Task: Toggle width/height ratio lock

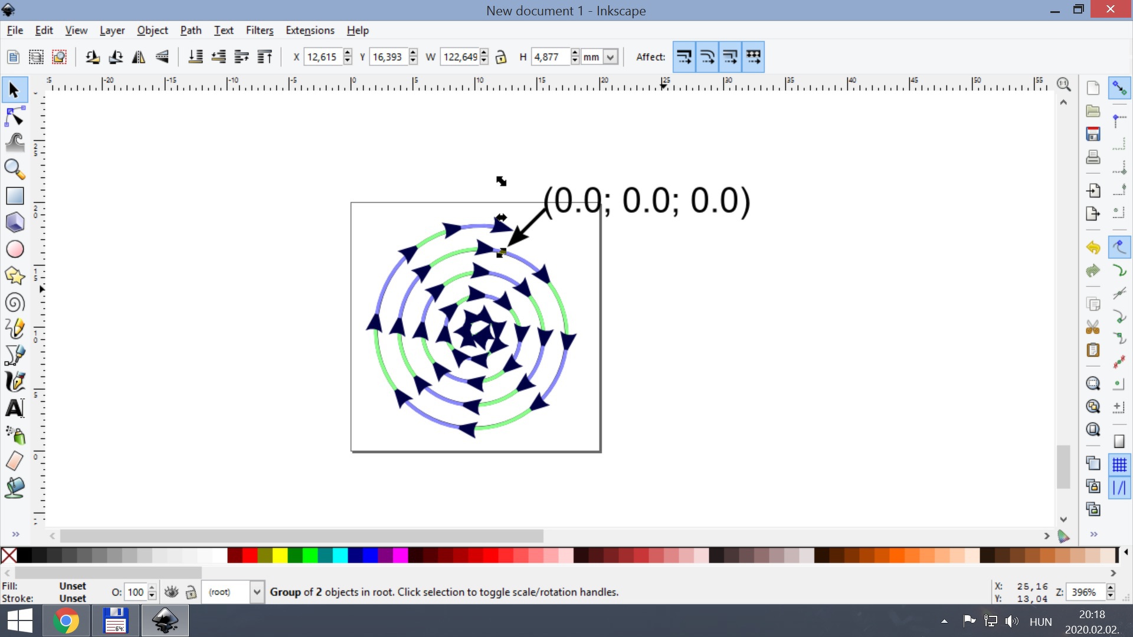Action: point(501,57)
